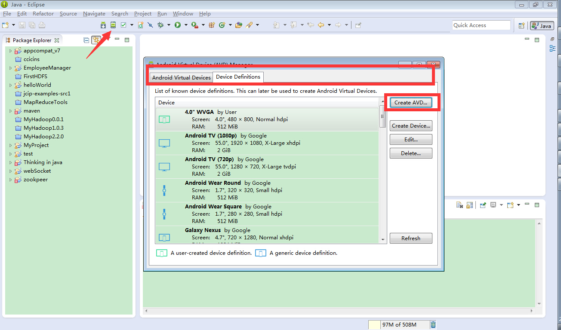Image resolution: width=561 pixels, height=330 pixels.
Task: Click the Open Perspective icon
Action: 521,25
